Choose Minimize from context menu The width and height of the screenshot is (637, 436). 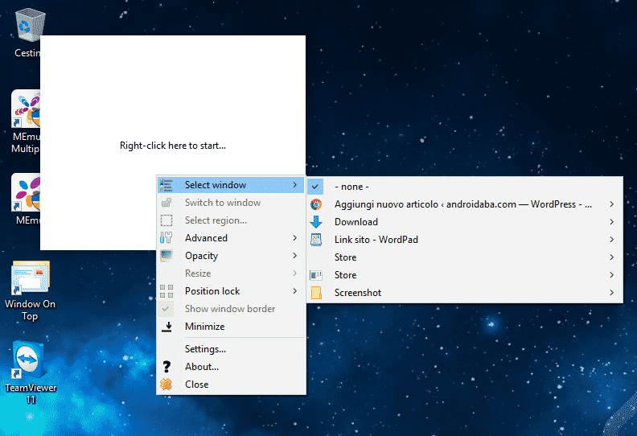click(231, 327)
